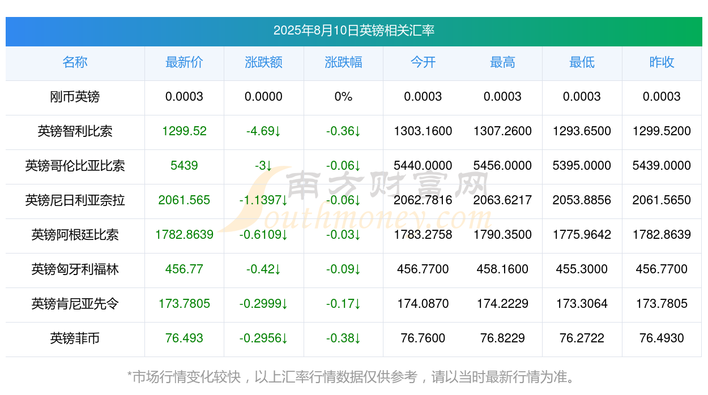Image resolution: width=708 pixels, height=395 pixels.
Task: Click low price 1775.9642
Action: (x=582, y=235)
